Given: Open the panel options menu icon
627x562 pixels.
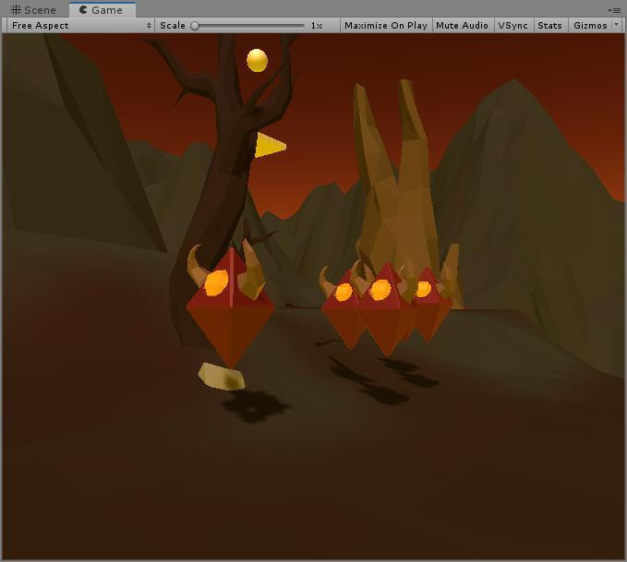Looking at the screenshot, I should pyautogui.click(x=615, y=10).
